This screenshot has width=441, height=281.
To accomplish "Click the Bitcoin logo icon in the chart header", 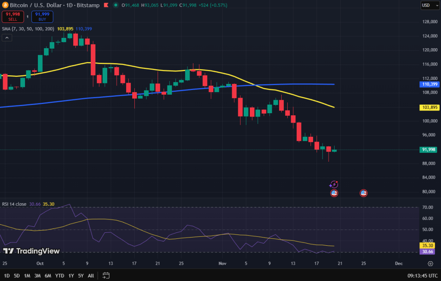I will (x=5, y=5).
